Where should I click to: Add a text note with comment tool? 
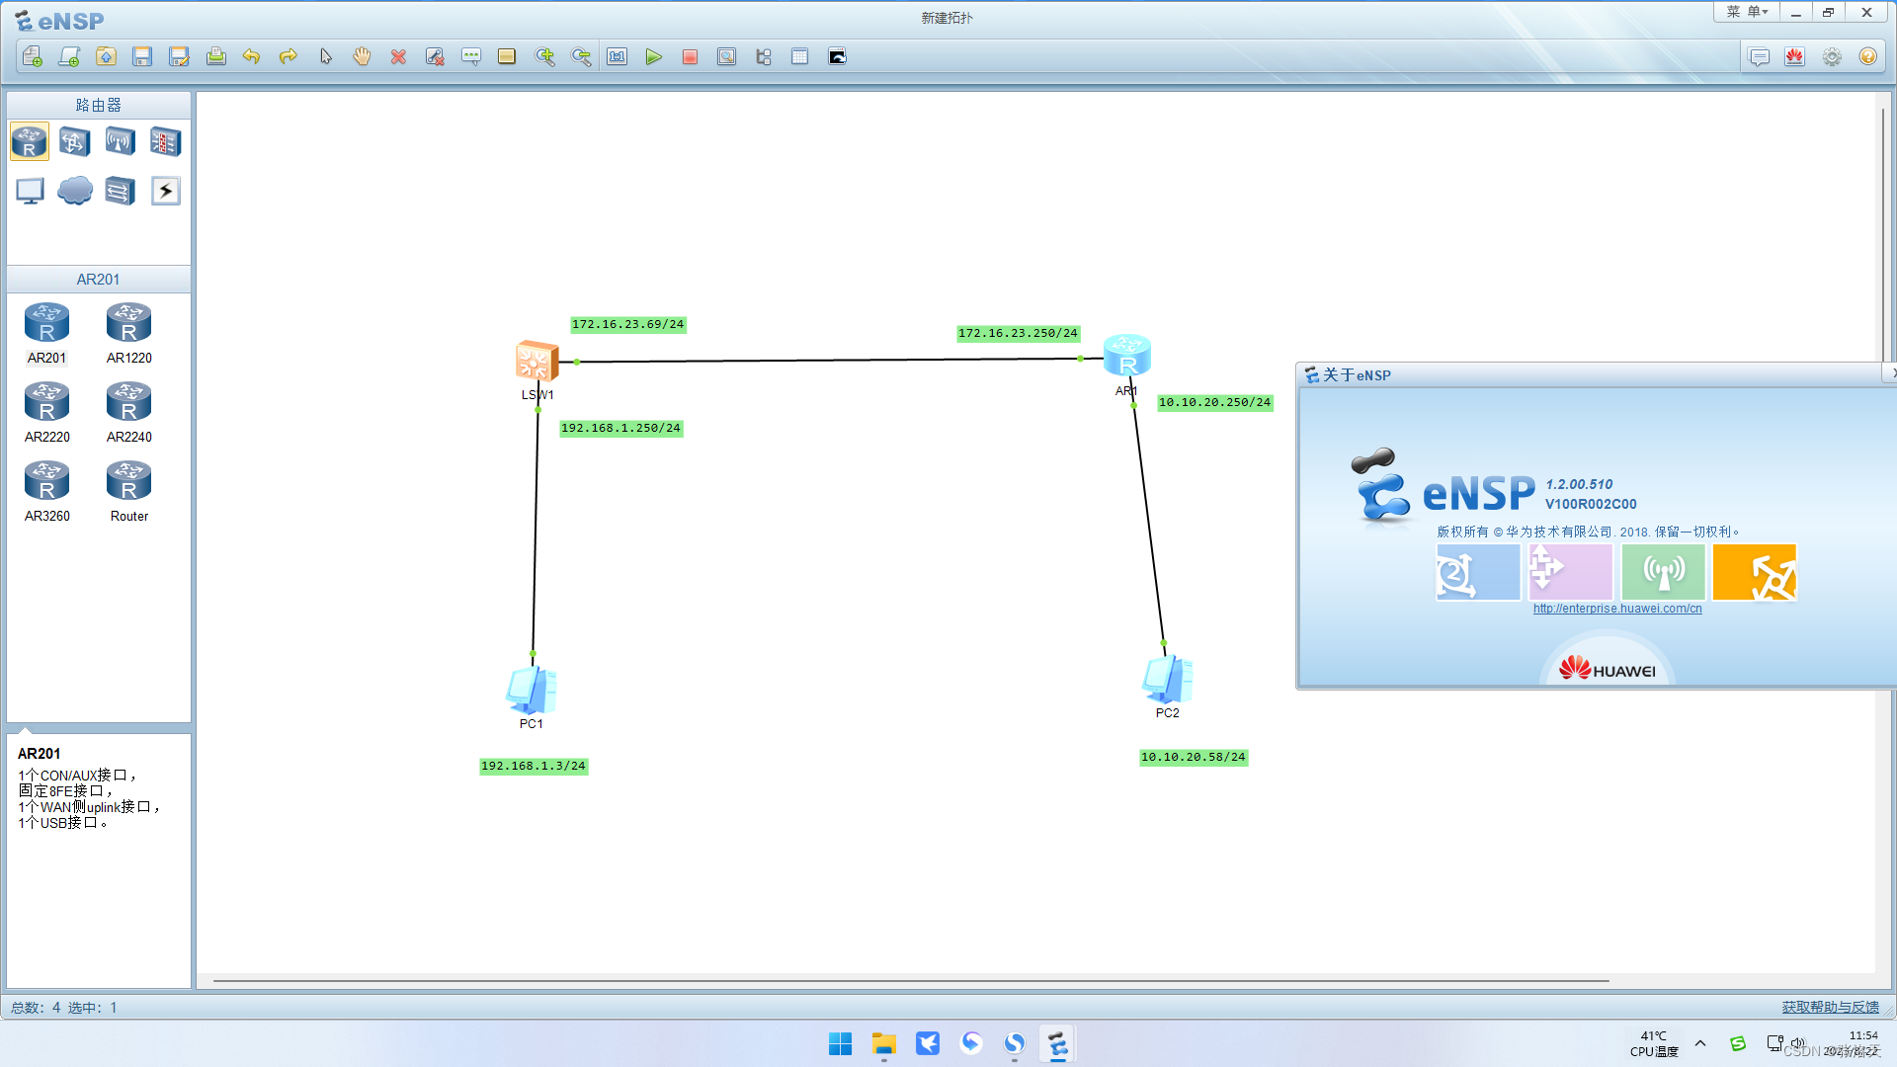pos(470,57)
